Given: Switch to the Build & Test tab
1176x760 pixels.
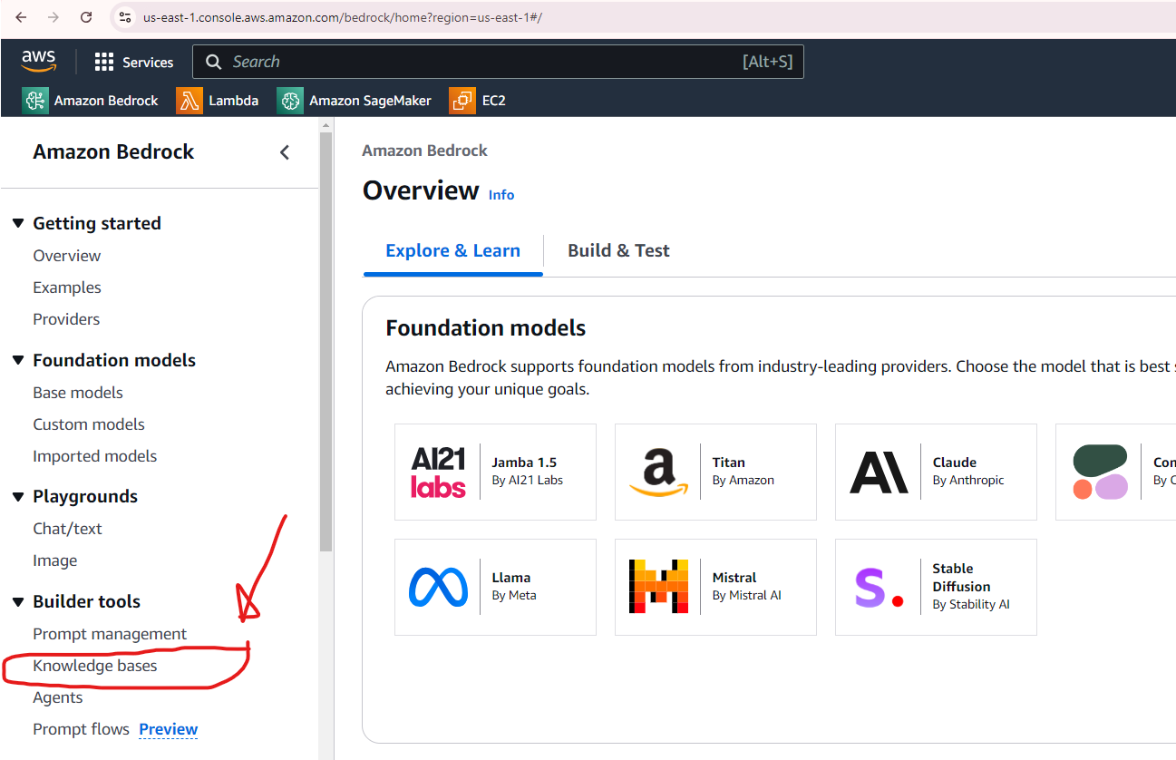Looking at the screenshot, I should pos(618,250).
